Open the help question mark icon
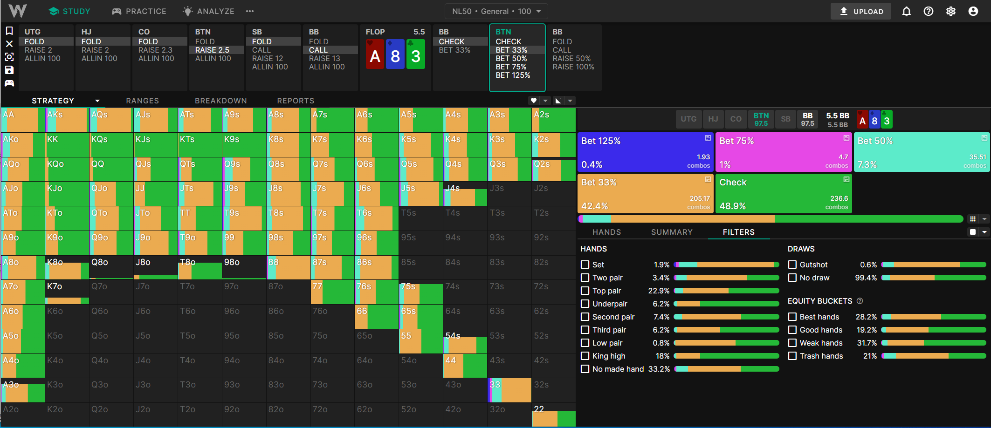 929,11
